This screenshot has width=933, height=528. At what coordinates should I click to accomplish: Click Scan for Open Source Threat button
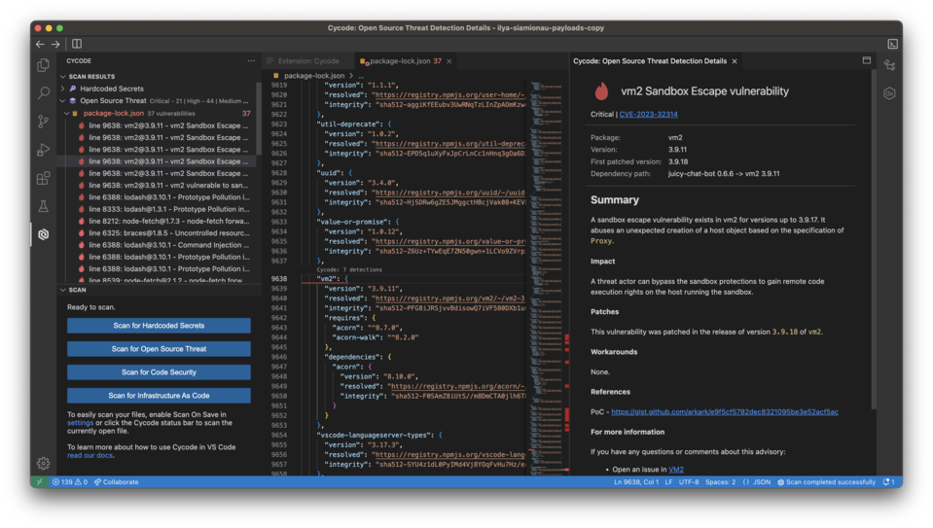pos(159,349)
